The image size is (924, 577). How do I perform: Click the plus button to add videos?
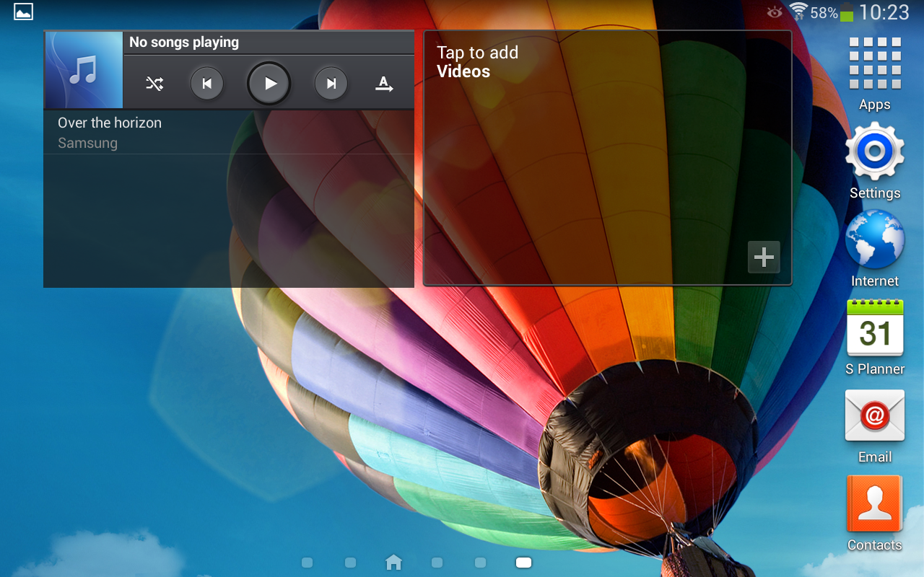point(764,257)
